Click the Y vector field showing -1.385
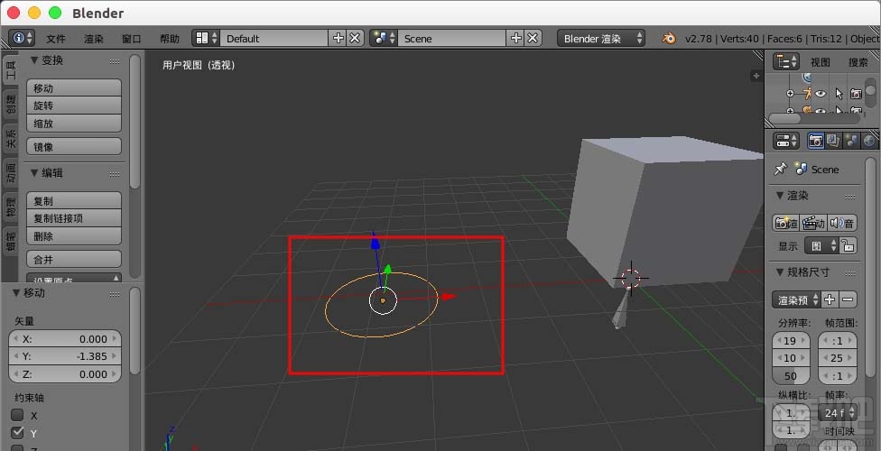The height and width of the screenshot is (451, 881). point(65,356)
